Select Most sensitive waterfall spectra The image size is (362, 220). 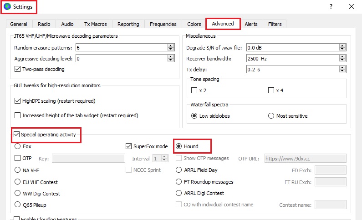point(271,116)
